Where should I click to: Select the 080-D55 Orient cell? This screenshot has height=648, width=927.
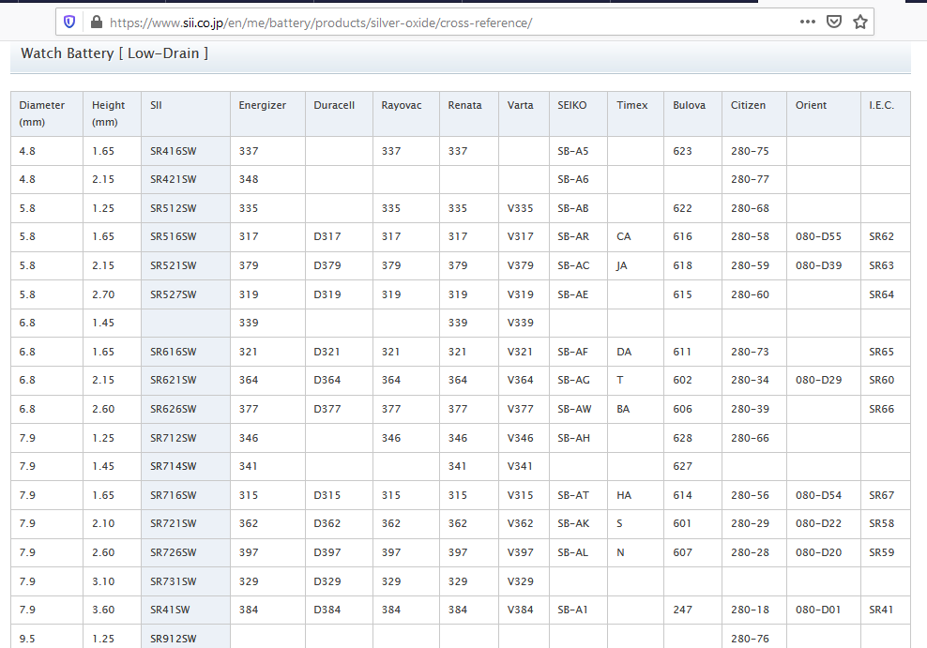818,236
